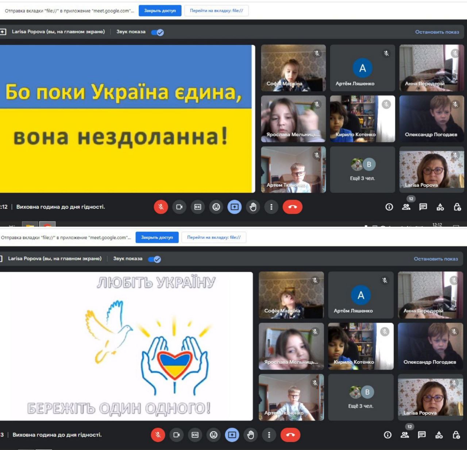Raise hand in the upper meeting toolbar
The image size is (467, 450).
click(x=253, y=207)
